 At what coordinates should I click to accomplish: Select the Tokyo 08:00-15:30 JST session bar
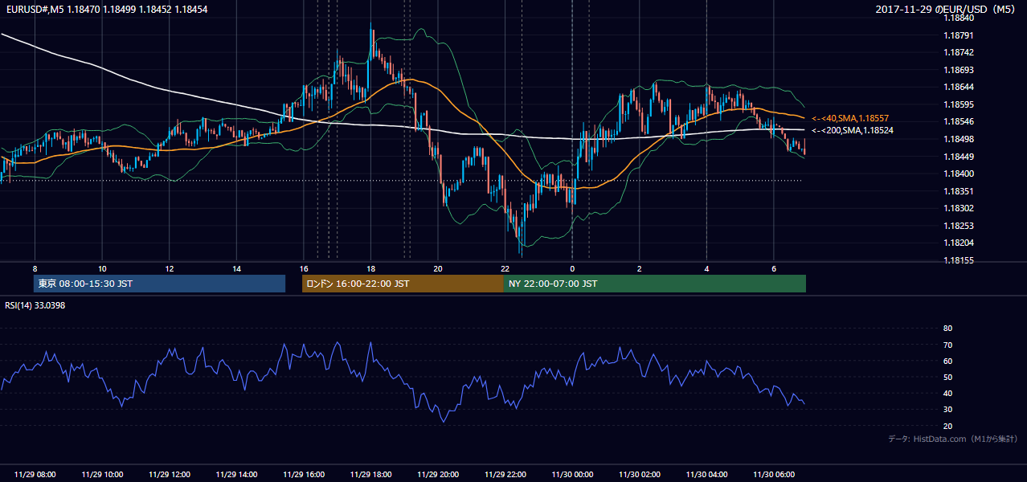tap(160, 284)
